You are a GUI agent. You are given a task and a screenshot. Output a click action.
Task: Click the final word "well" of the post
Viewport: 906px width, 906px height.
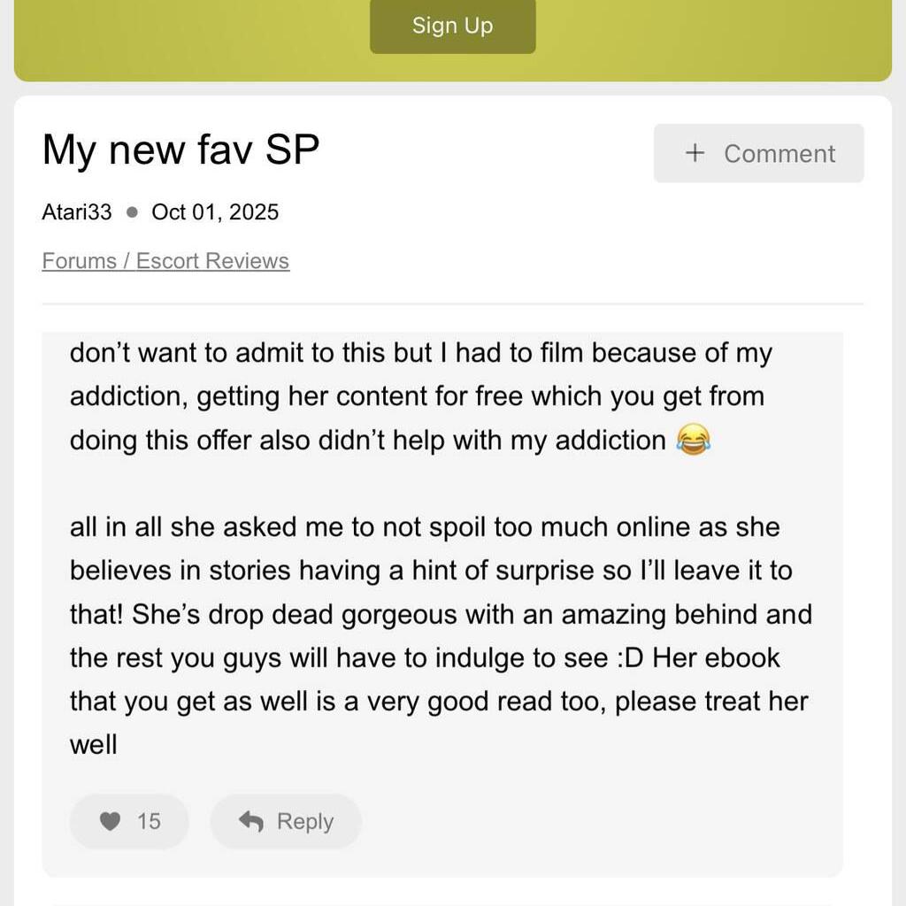(x=94, y=745)
